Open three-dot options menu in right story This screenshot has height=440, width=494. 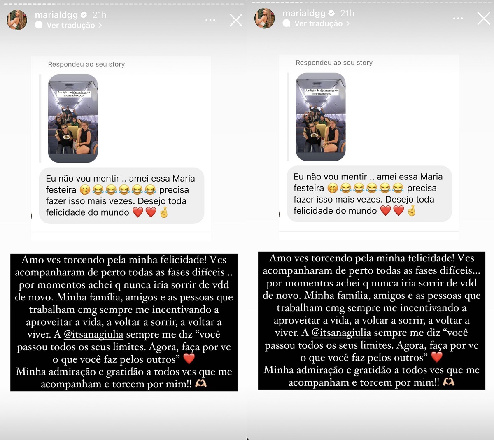(458, 19)
